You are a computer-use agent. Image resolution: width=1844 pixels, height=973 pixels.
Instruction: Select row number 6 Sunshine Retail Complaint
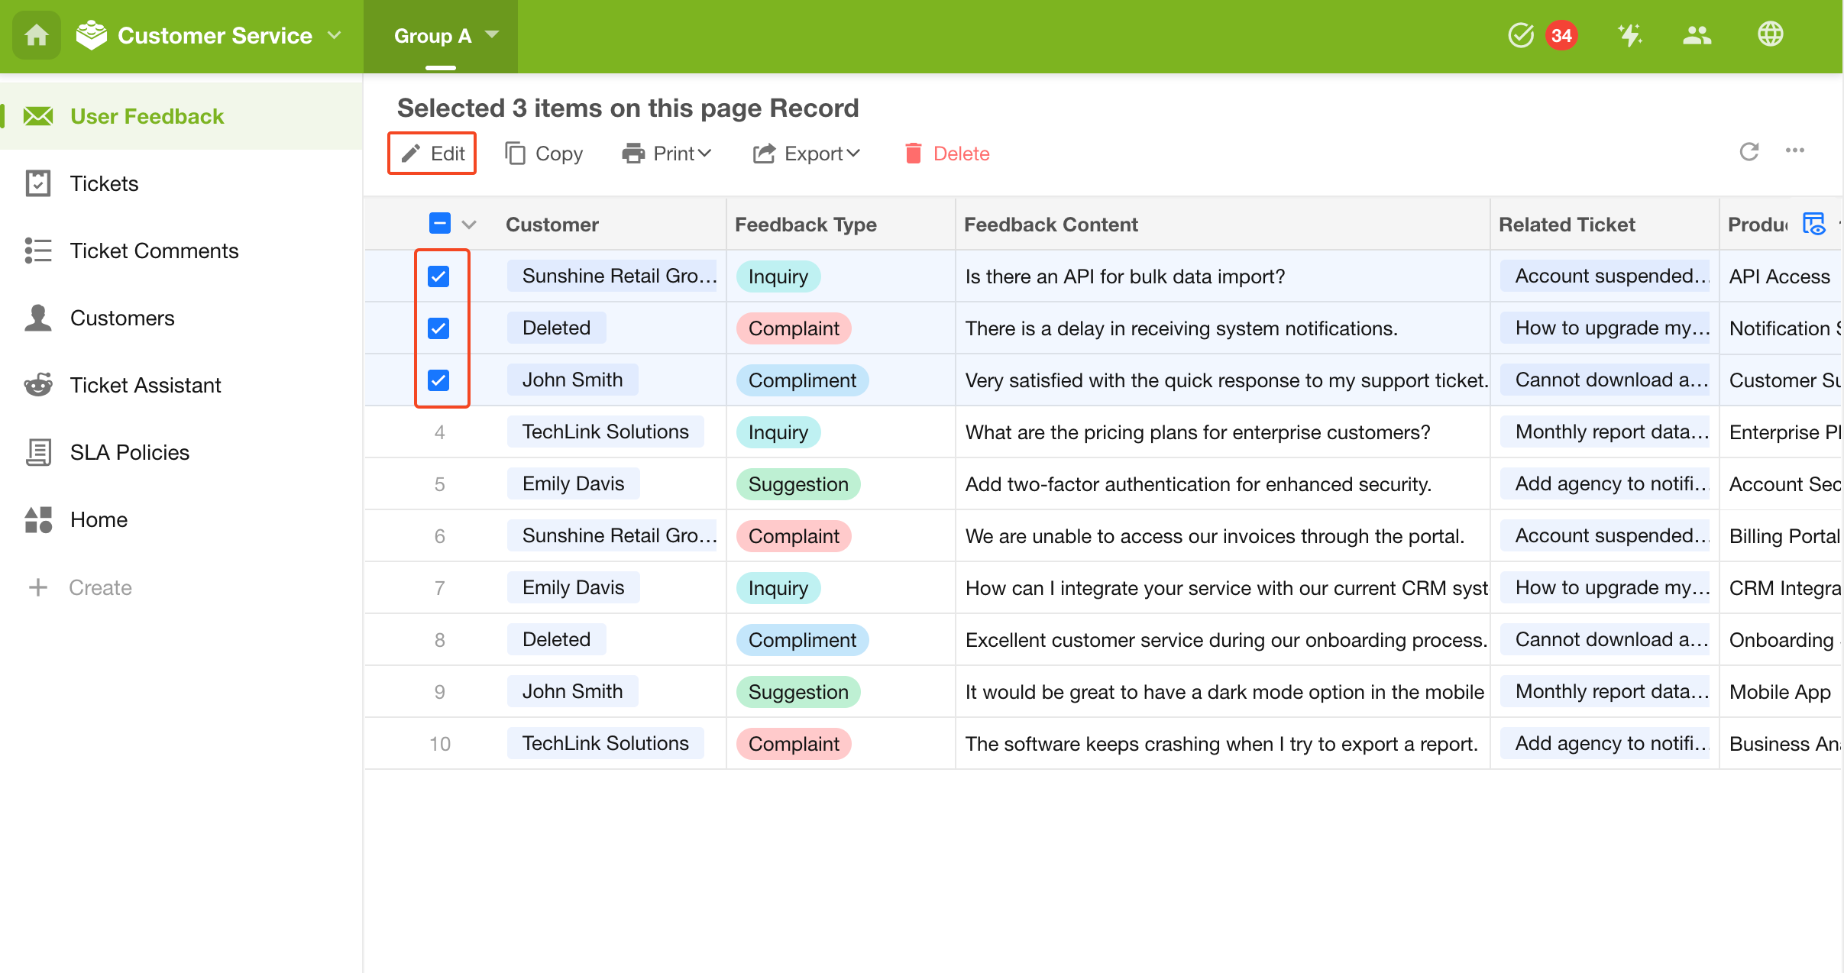coord(439,536)
